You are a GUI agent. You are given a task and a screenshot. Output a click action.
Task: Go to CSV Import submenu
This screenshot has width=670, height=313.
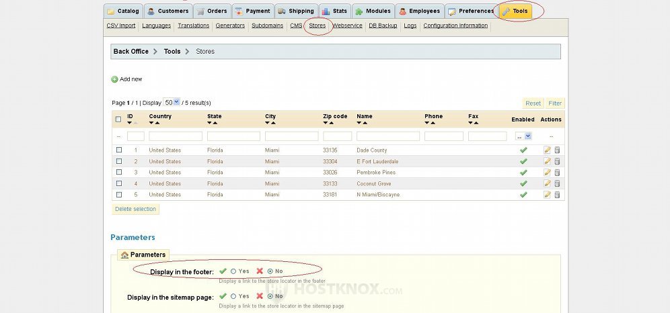pyautogui.click(x=121, y=26)
